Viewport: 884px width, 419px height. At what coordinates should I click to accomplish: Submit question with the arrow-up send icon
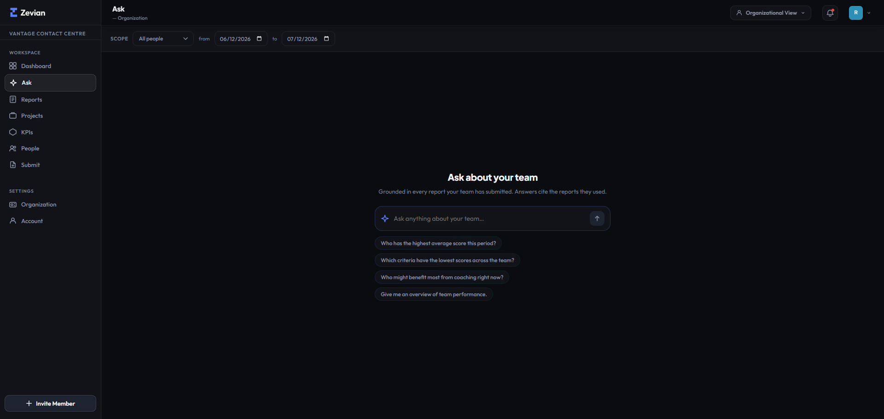coord(597,218)
